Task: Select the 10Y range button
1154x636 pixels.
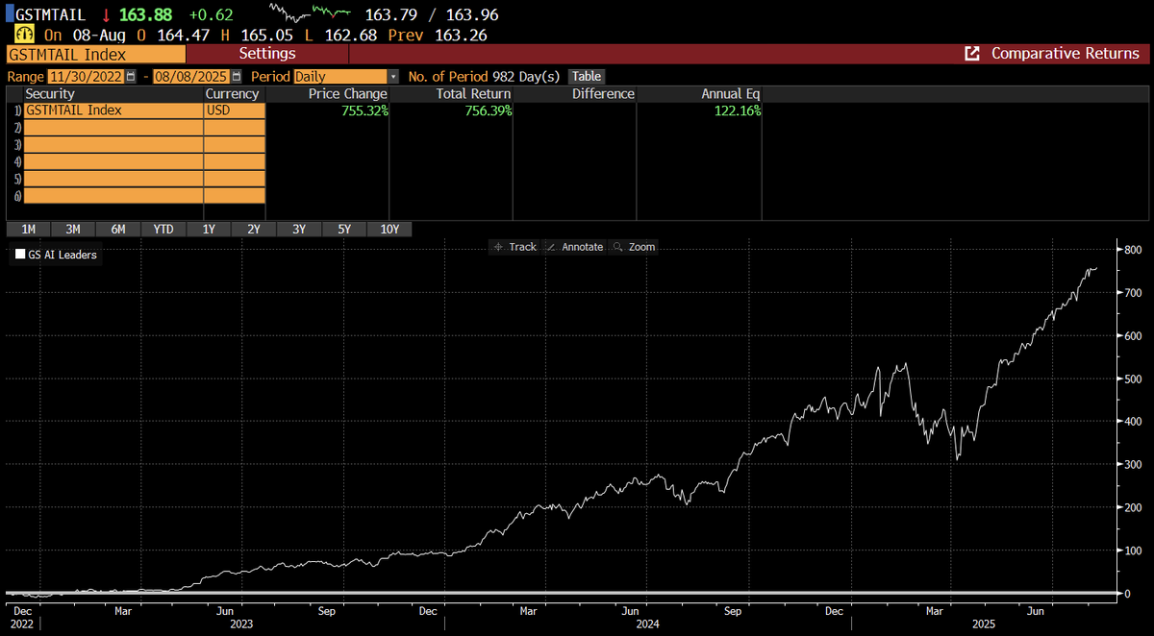Action: coord(389,229)
